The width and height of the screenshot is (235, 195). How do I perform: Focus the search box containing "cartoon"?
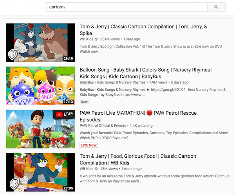tap(127, 7)
